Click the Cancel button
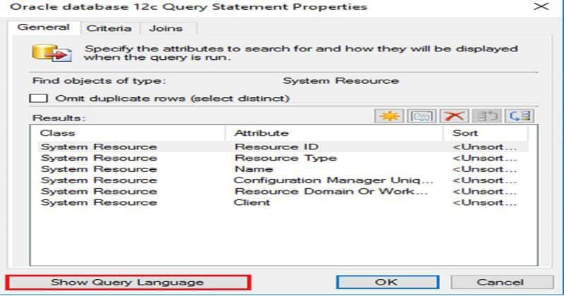The height and width of the screenshot is (296, 564). [499, 282]
